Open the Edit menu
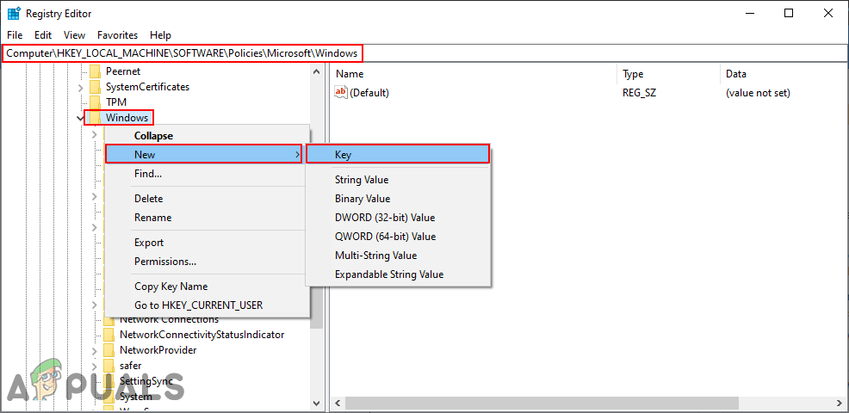849x413 pixels. coord(43,35)
